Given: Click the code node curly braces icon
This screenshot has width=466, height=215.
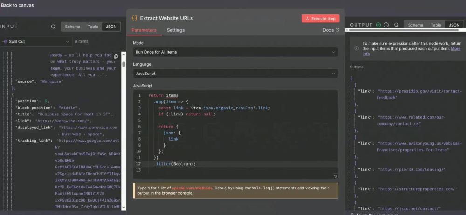Looking at the screenshot, I should tap(134, 18).
